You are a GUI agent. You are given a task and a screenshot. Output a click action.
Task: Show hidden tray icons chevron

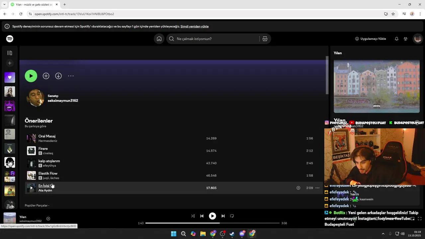pos(383,234)
